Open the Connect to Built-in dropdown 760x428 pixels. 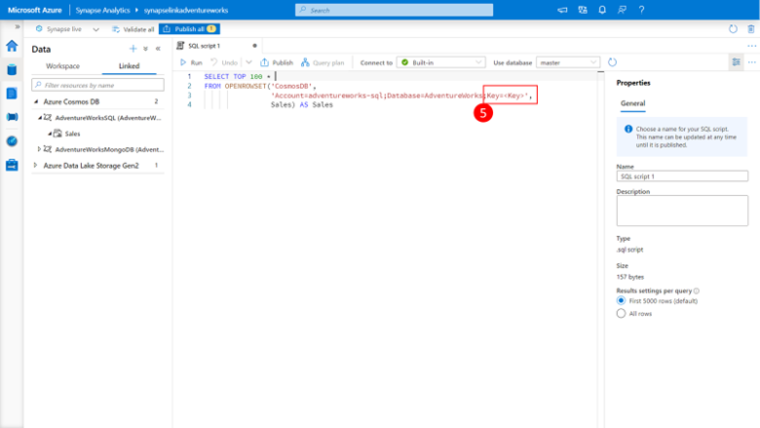[x=441, y=62]
